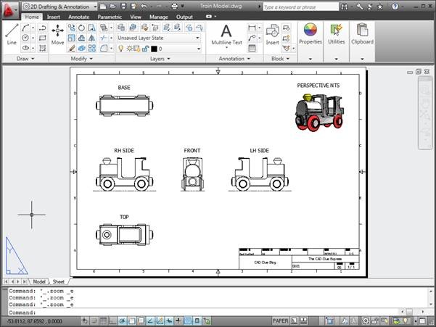The width and height of the screenshot is (436, 327).
Task: Click the black layer color swatch
Action: click(154, 49)
